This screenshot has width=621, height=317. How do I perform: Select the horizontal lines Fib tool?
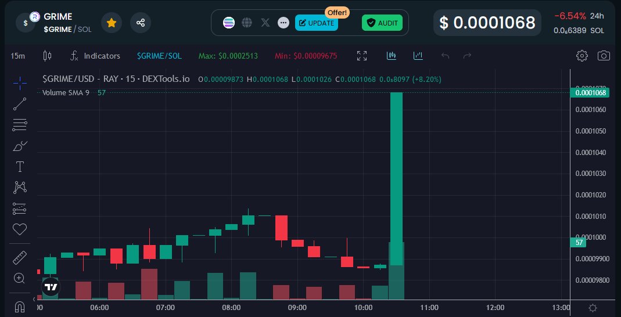click(x=20, y=125)
